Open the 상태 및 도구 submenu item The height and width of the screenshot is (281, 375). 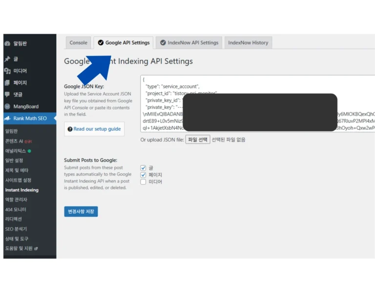pos(17,239)
